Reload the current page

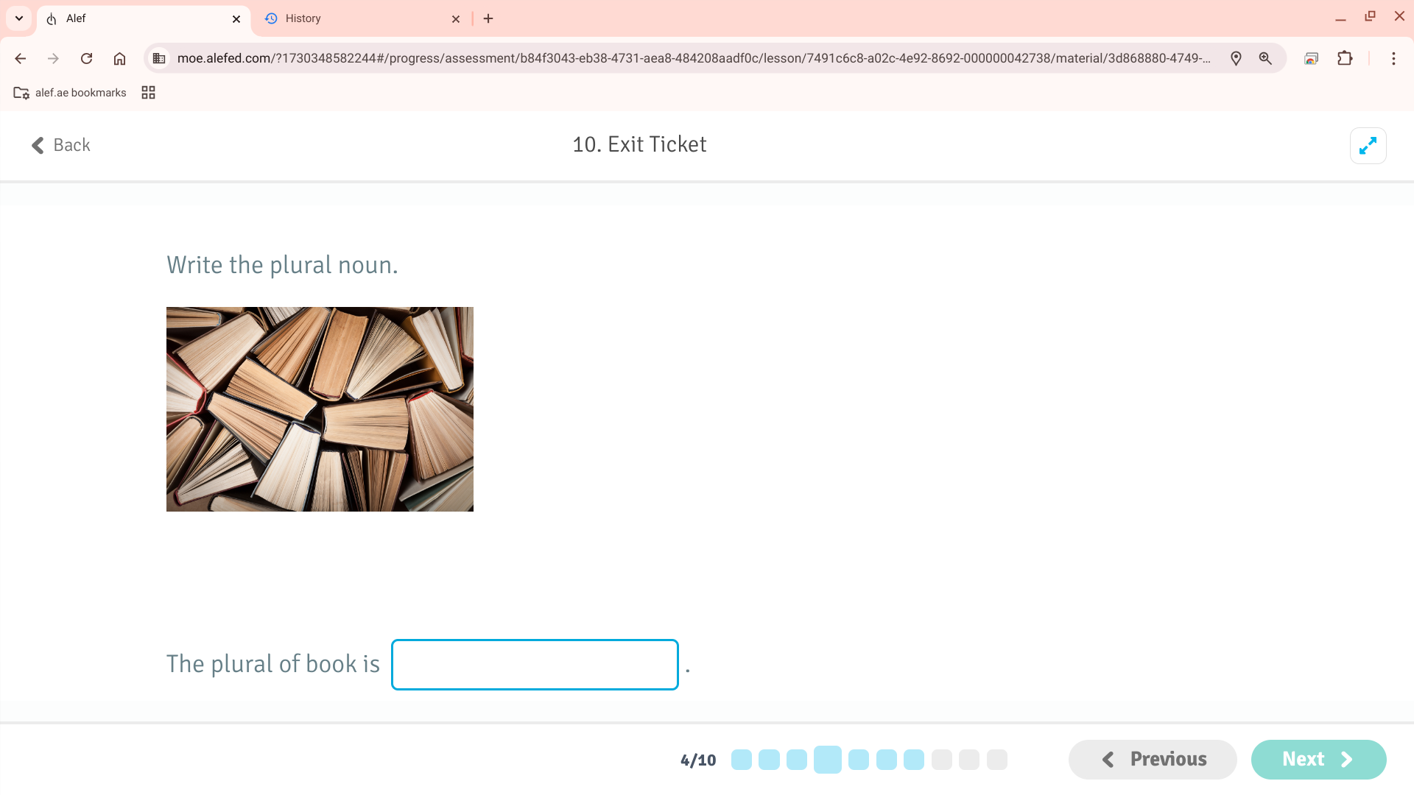86,58
